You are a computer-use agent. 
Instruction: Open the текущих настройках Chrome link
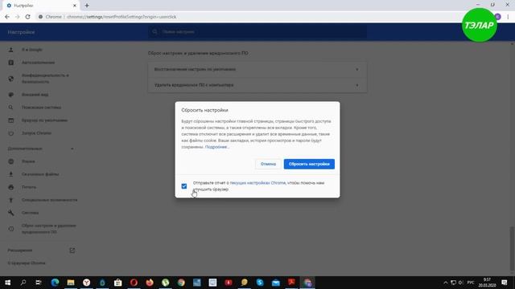[257, 183]
